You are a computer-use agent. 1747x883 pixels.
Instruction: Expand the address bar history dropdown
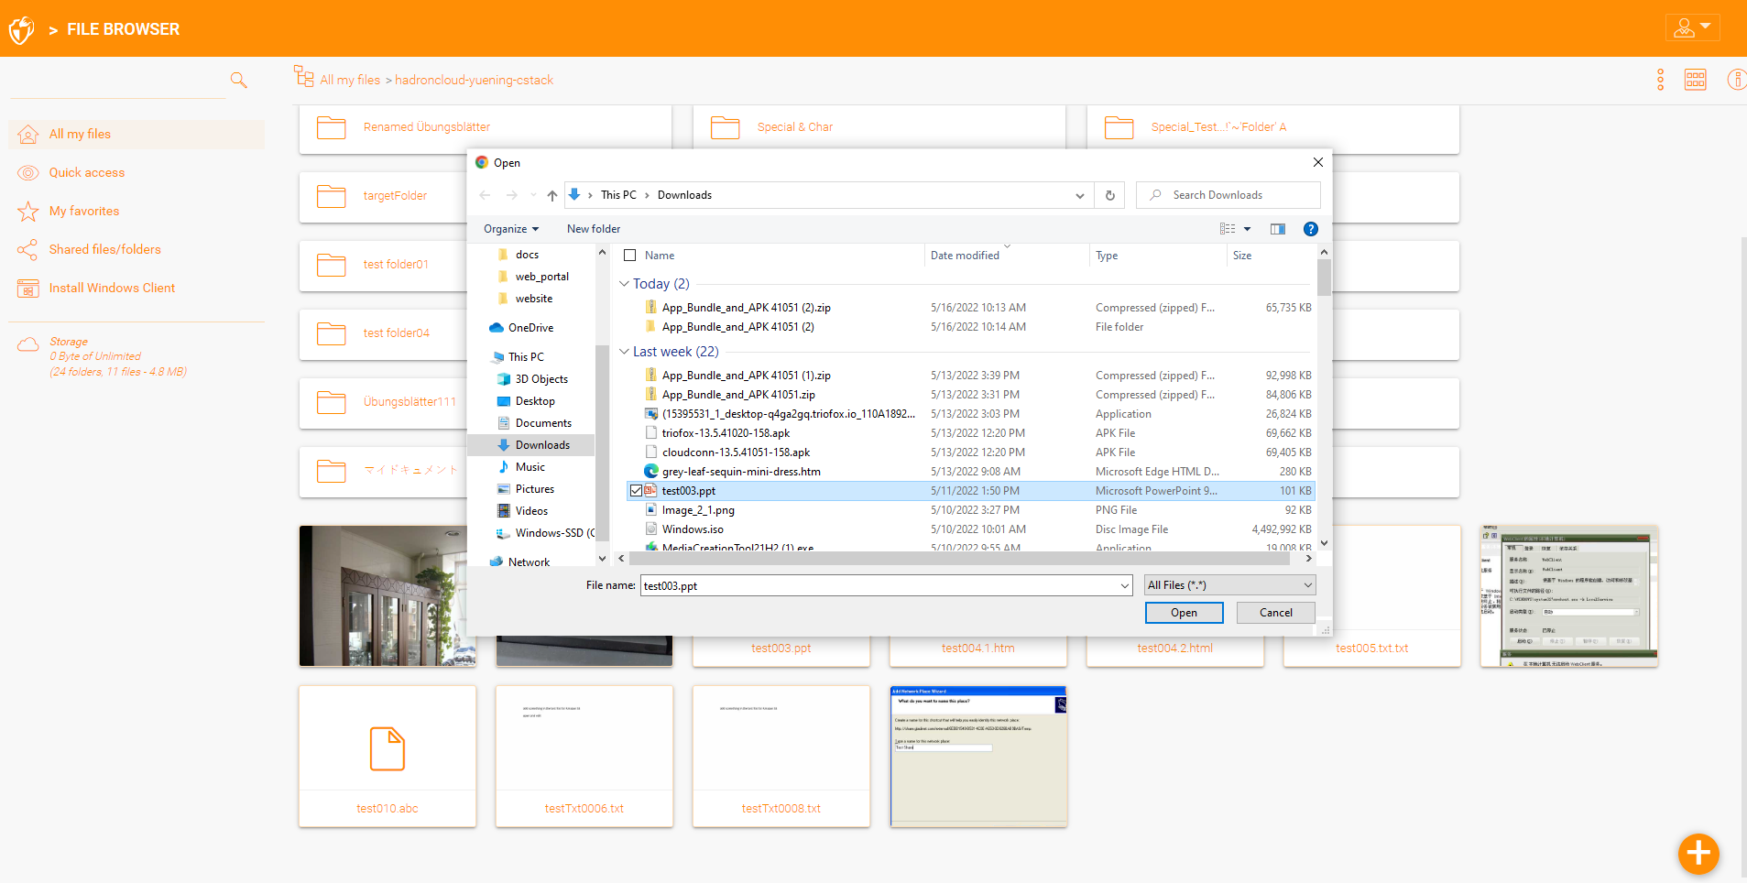pyautogui.click(x=1080, y=195)
